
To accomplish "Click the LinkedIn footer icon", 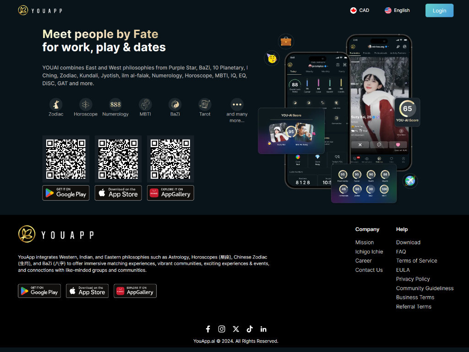I will pos(263,329).
